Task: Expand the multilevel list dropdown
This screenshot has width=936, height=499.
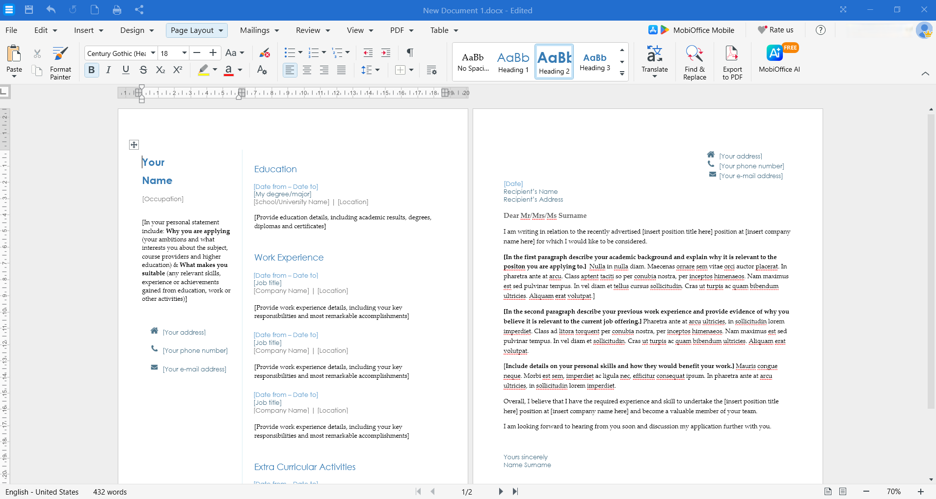Action: pos(348,53)
